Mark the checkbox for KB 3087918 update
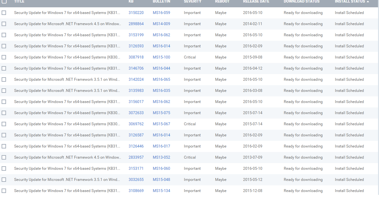 [4, 57]
